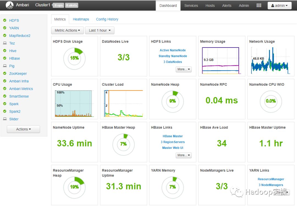The image size is (297, 206).
Task: Open the Active NameNode link
Action: (x=172, y=50)
